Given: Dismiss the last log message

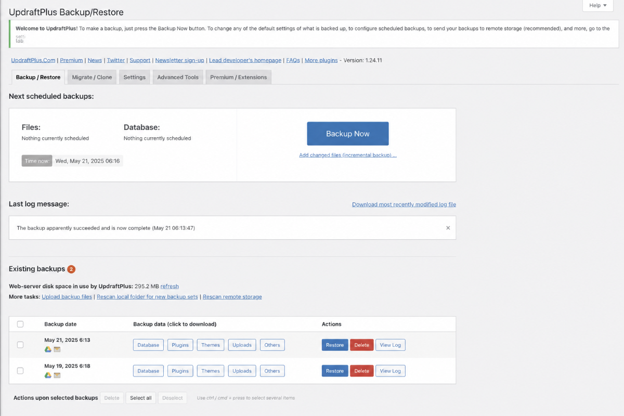Looking at the screenshot, I should [x=448, y=228].
